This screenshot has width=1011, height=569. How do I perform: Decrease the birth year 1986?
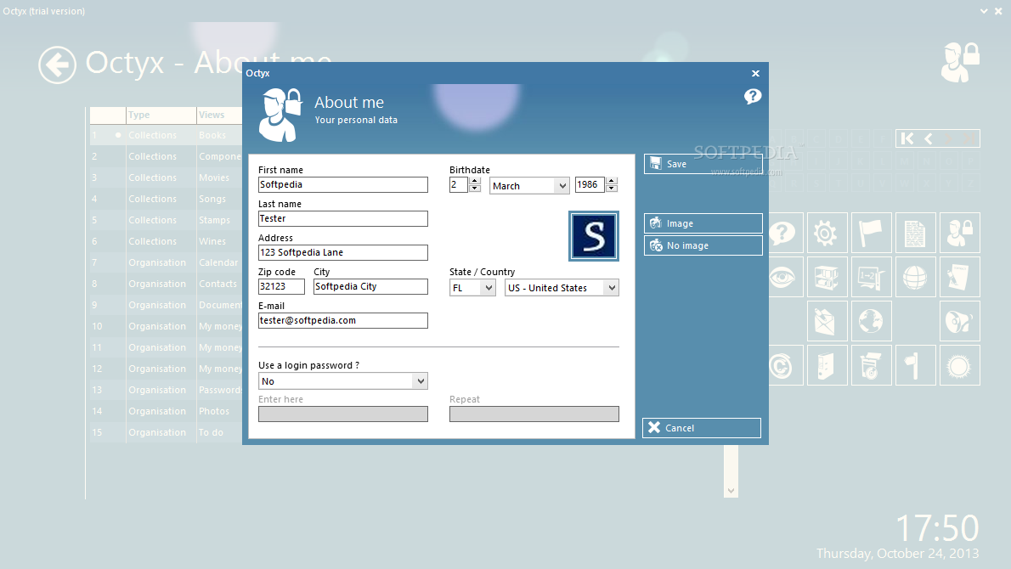coord(612,189)
